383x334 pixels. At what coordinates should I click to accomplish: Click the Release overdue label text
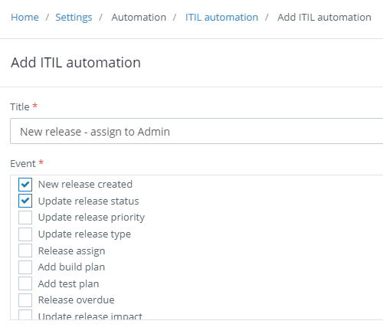(76, 300)
